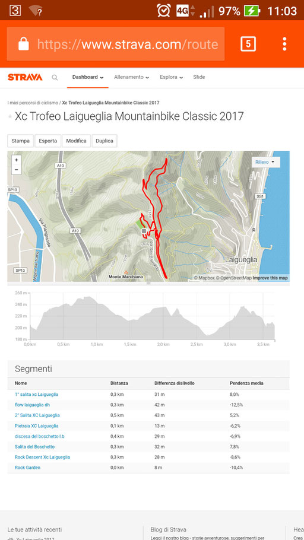Zoom out on the map
This screenshot has height=540, width=304.
click(16, 170)
